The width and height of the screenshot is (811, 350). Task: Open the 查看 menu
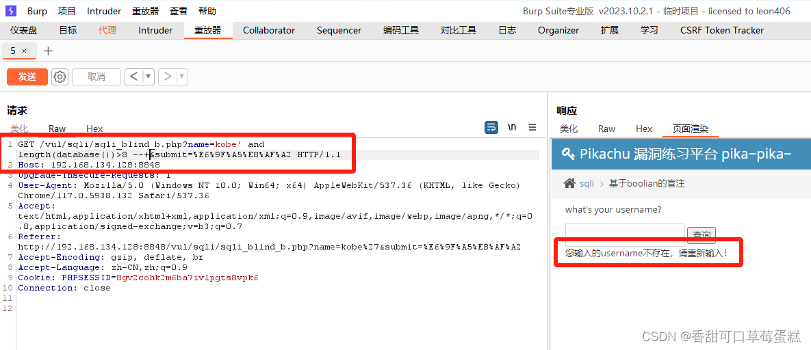coord(179,11)
